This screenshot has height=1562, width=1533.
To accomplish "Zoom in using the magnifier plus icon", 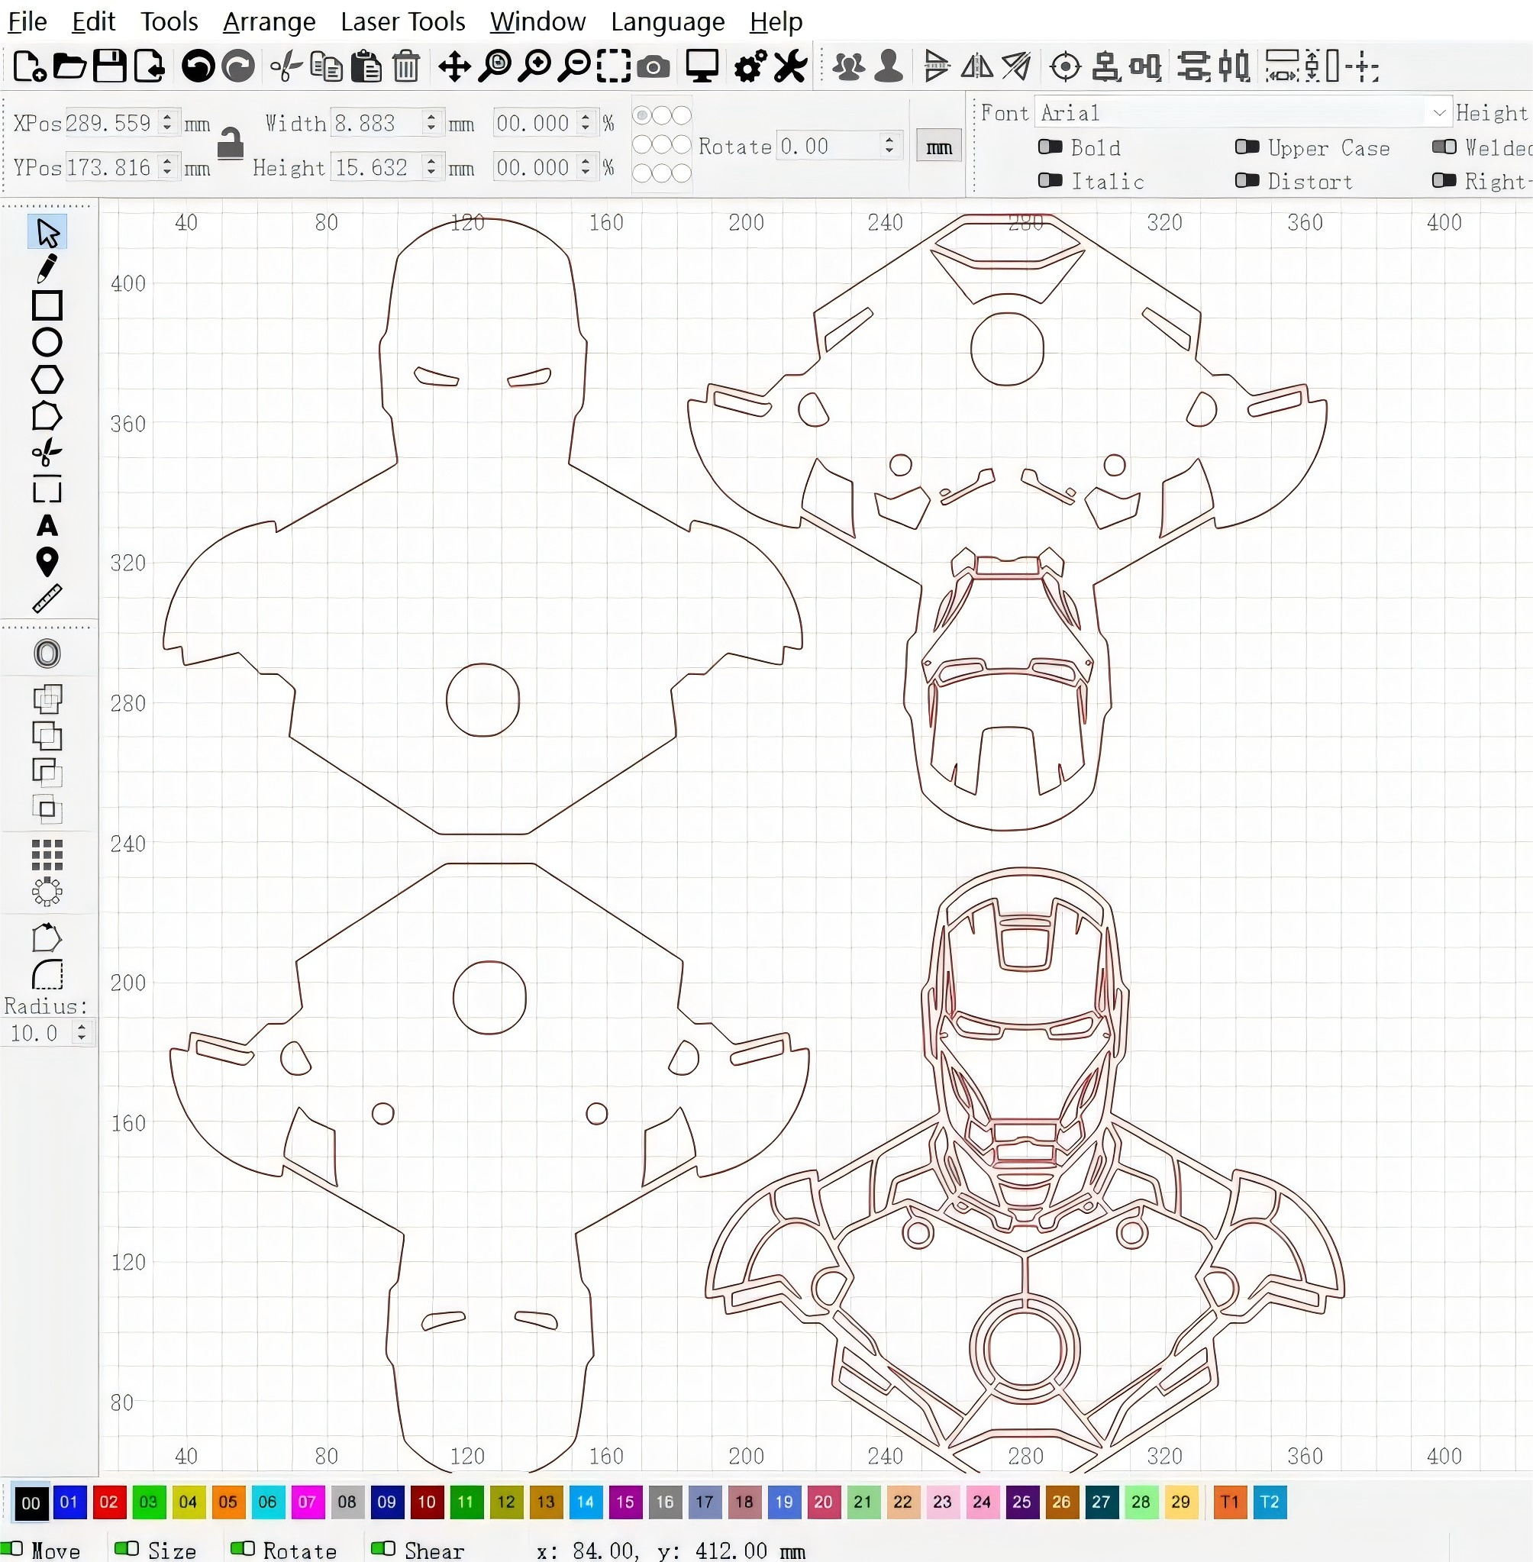I will (534, 66).
